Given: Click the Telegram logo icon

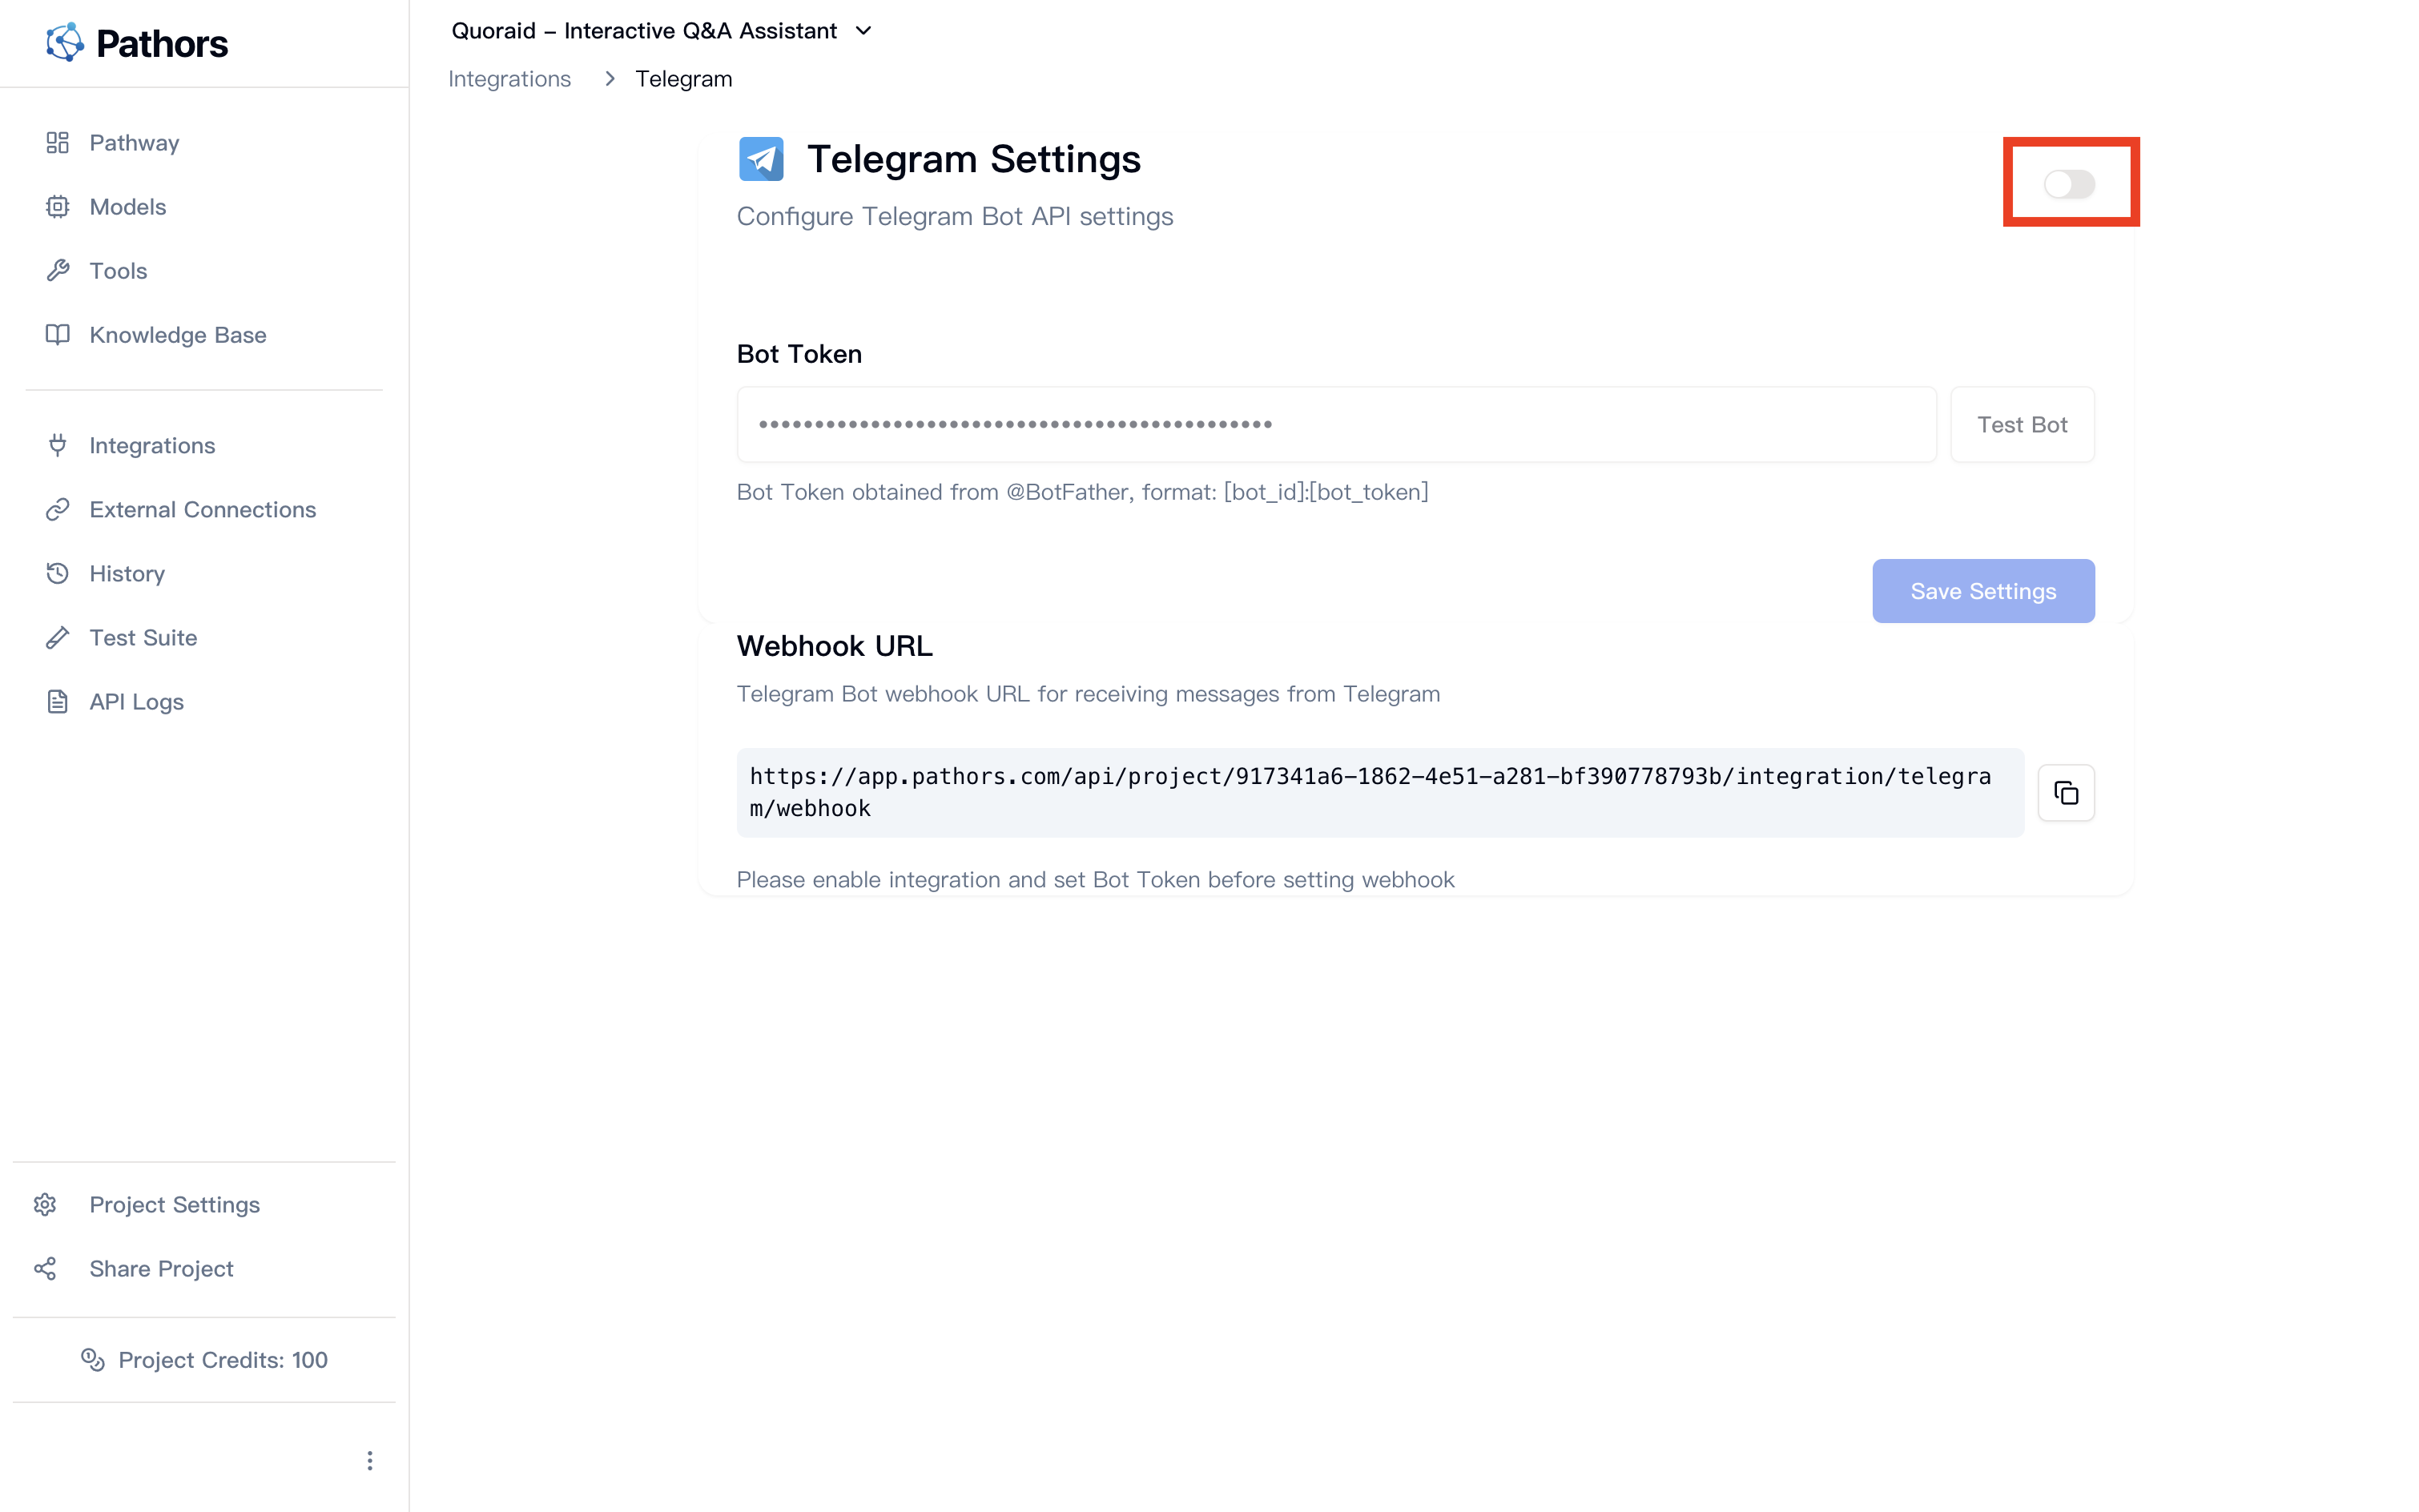Looking at the screenshot, I should click(x=761, y=157).
